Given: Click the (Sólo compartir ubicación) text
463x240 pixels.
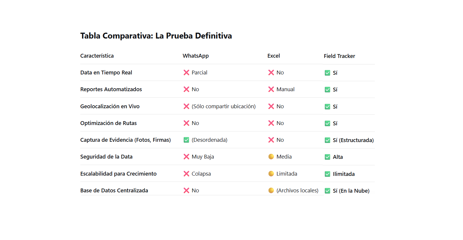Looking at the screenshot, I should (224, 106).
